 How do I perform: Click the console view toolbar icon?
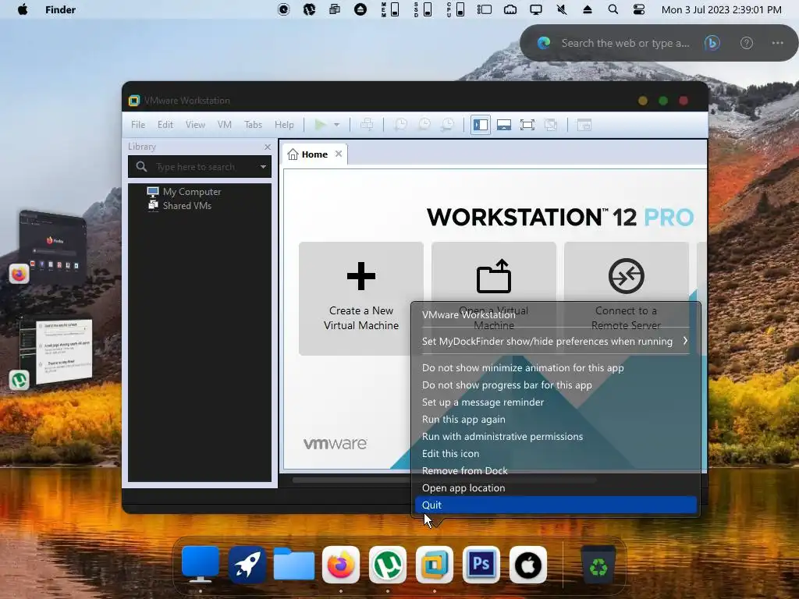[584, 125]
